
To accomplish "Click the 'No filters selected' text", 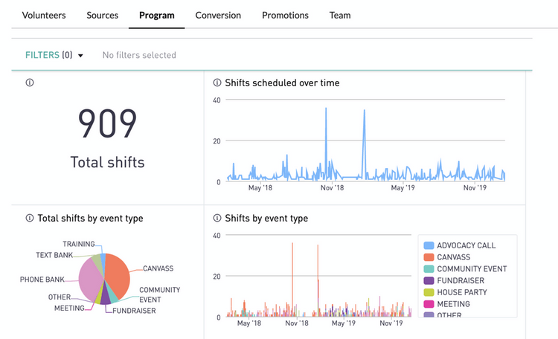I will point(139,55).
